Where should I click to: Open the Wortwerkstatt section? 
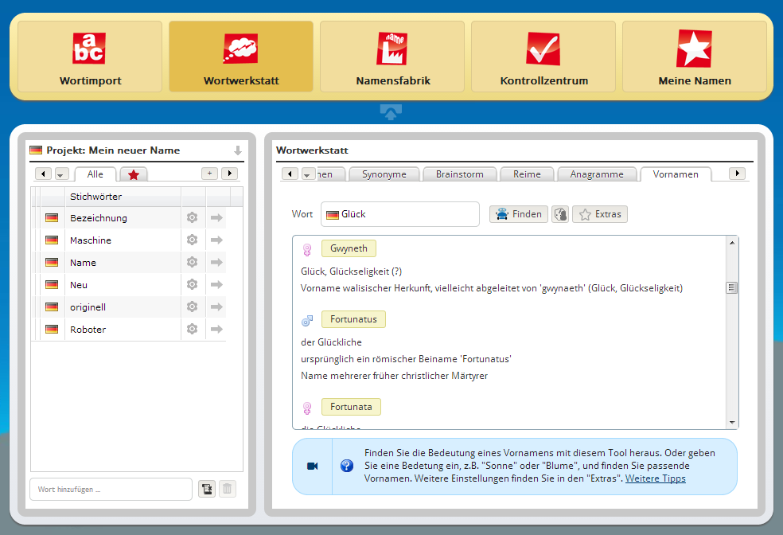pos(241,57)
